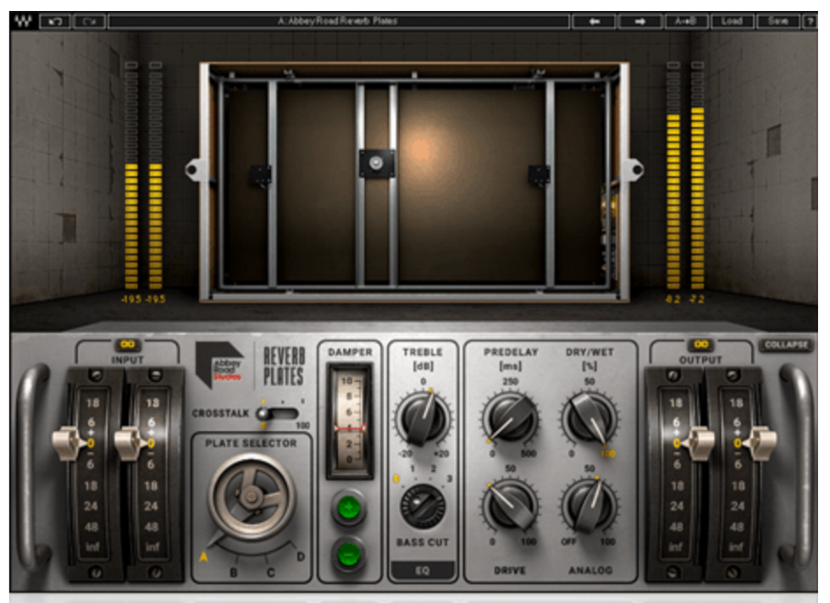This screenshot has width=830, height=603.
Task: Click the central plate driver transducer
Action: [x=376, y=163]
